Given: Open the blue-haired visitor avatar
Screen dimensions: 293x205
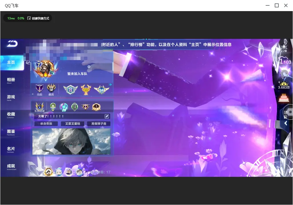Looking at the screenshot, I should 59,172.
